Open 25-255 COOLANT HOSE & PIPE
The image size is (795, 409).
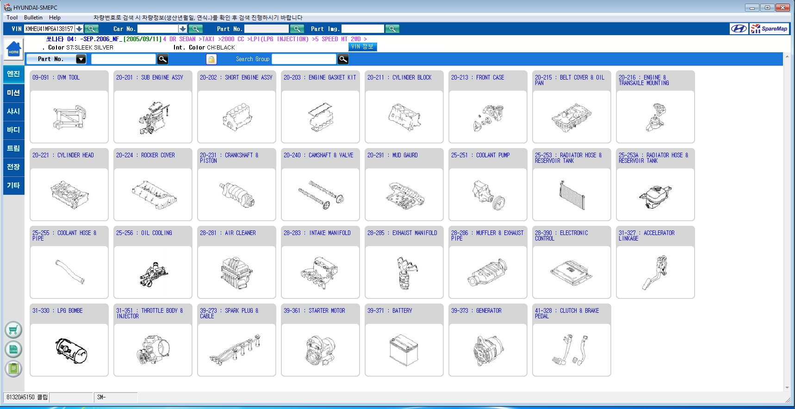tap(69, 262)
